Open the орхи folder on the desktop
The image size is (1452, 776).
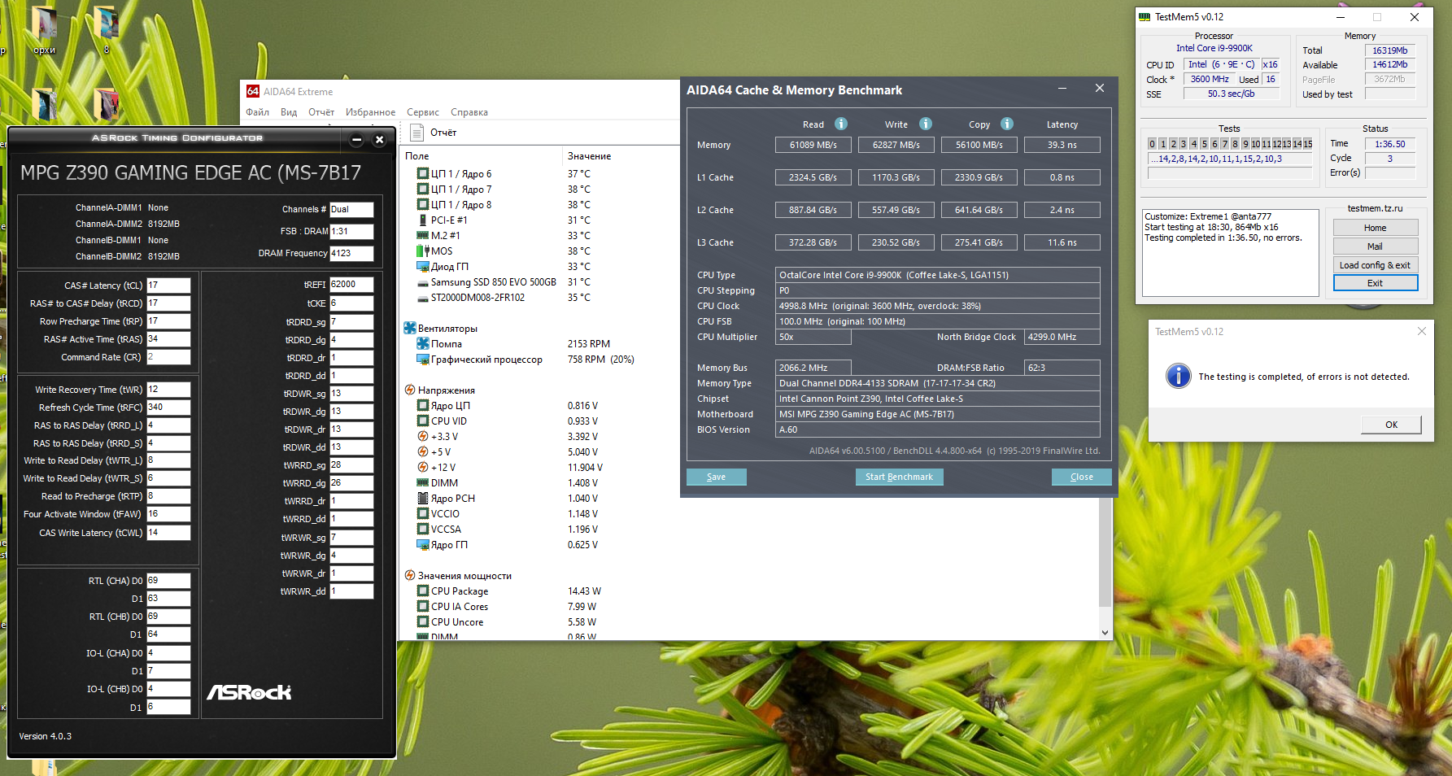tap(45, 30)
